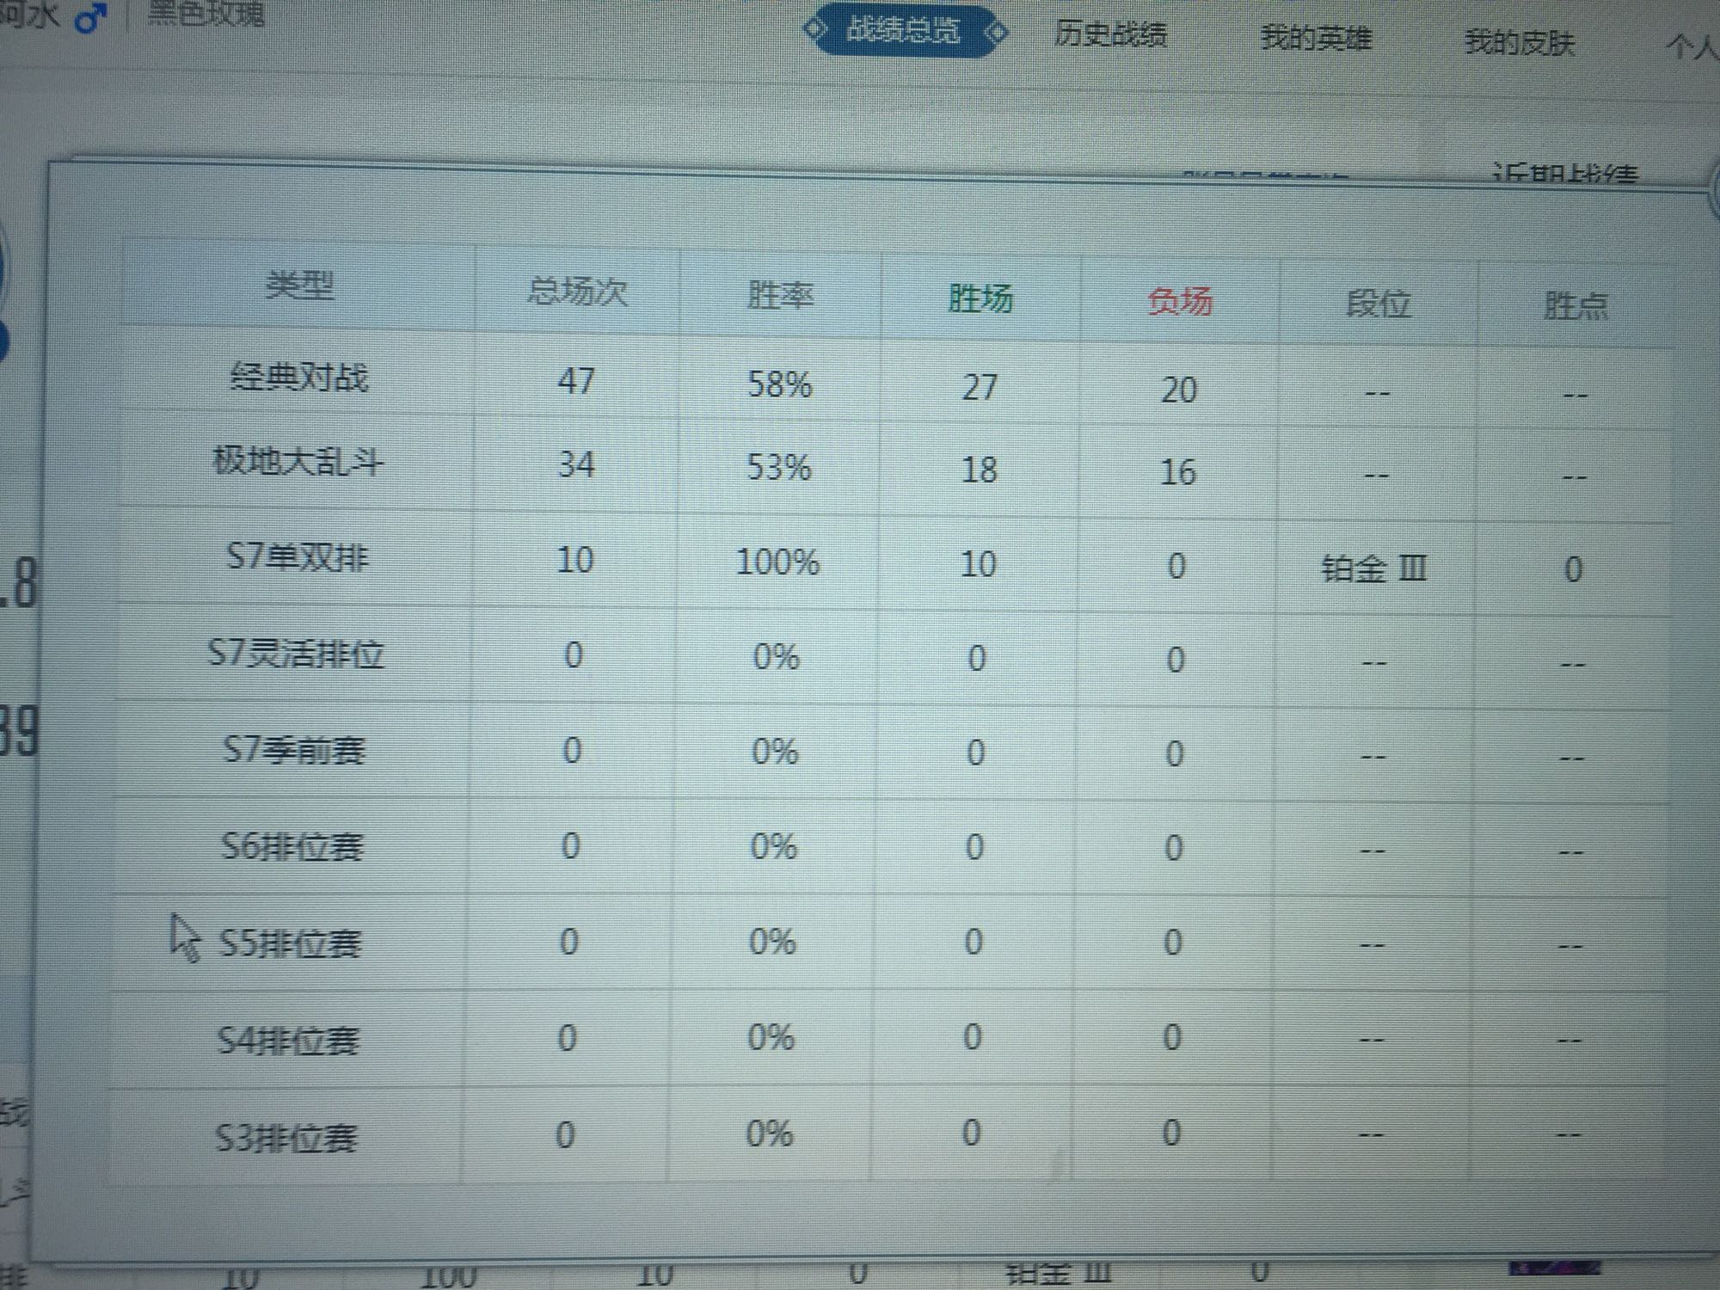The image size is (1720, 1290).
Task: Select the 胜率 column header
Action: click(780, 295)
